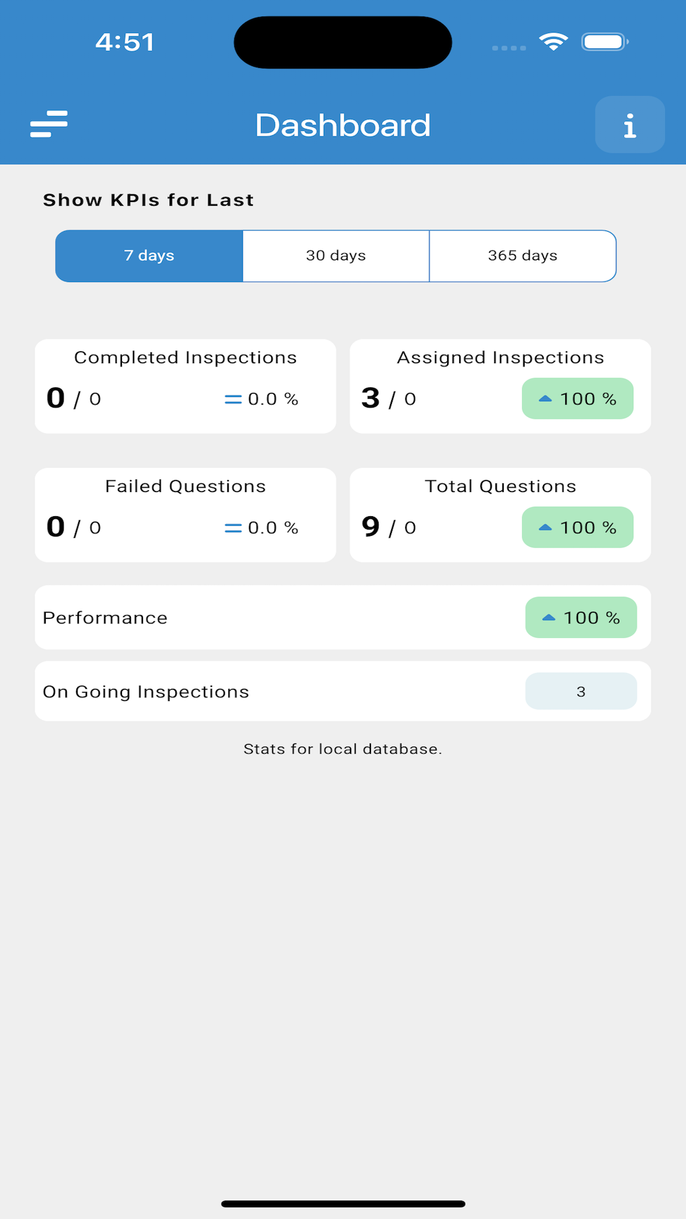Tap equals icon in Failed Questions card

click(233, 528)
